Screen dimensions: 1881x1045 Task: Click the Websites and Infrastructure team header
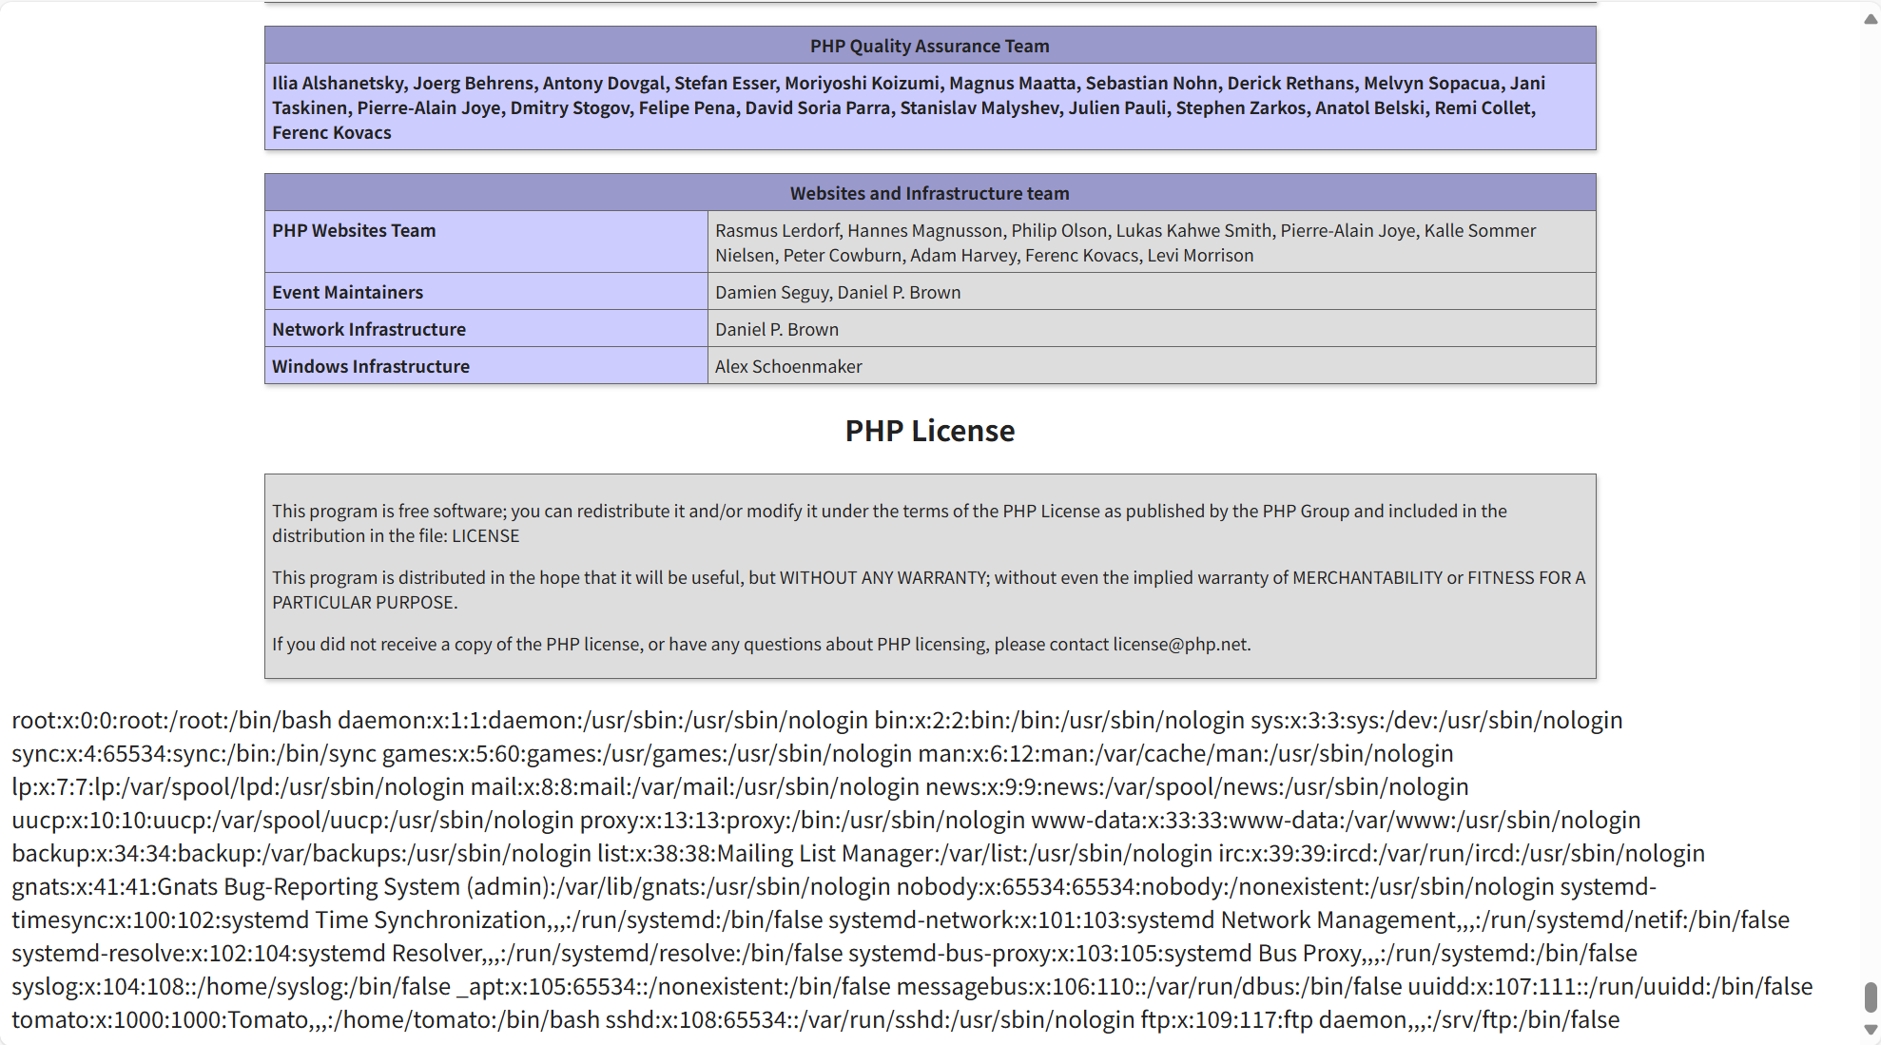coord(929,193)
